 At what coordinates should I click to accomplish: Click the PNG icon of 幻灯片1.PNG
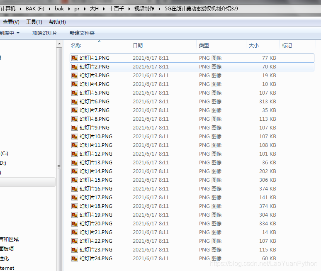pos(75,58)
